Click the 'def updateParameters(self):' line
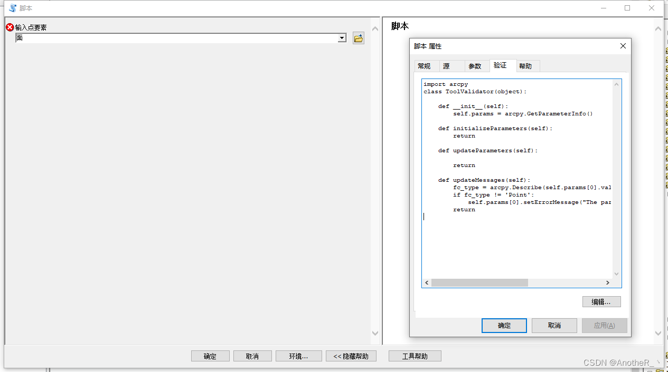Screen dimensions: 668x372 click(488, 151)
